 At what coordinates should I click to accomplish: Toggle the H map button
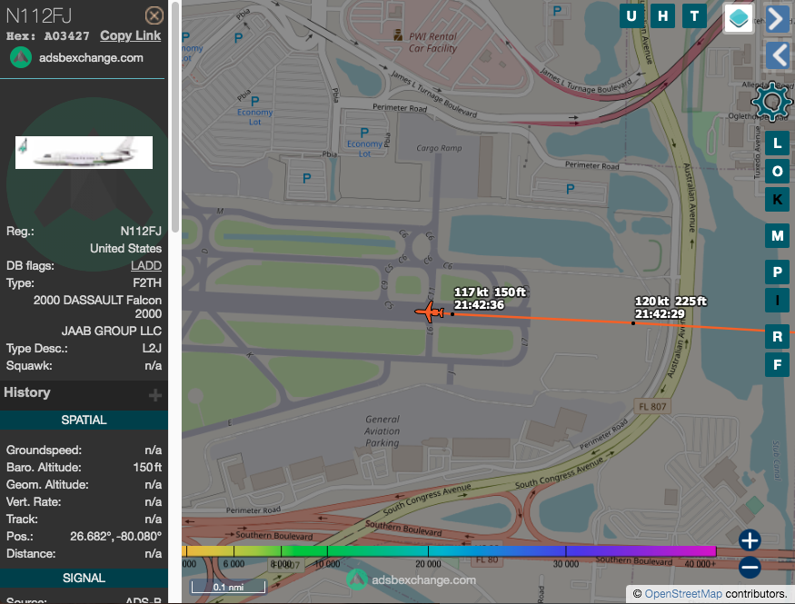pyautogui.click(x=662, y=16)
